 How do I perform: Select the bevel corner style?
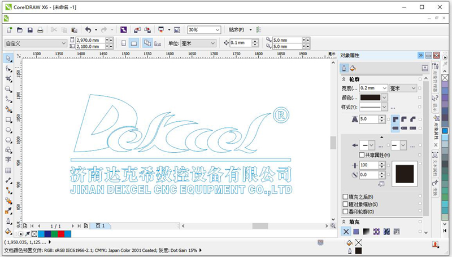tap(413, 119)
